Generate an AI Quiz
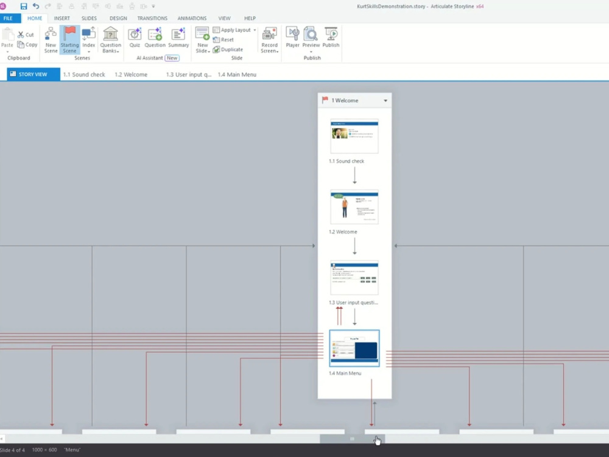This screenshot has width=609, height=457. (135, 37)
